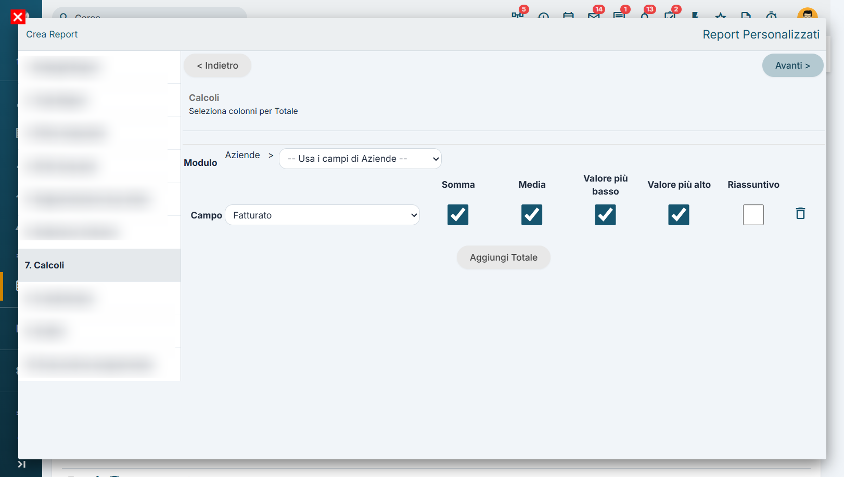Viewport: 844px width, 477px height.
Task: Expand the left sidebar using the arrow icon
Action: click(x=21, y=464)
